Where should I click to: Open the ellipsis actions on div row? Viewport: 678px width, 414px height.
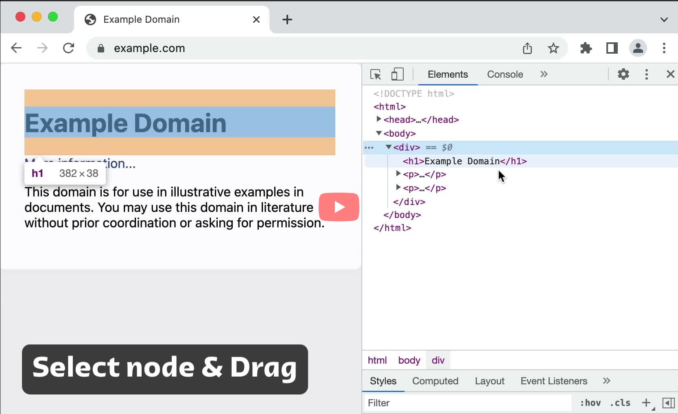click(369, 148)
